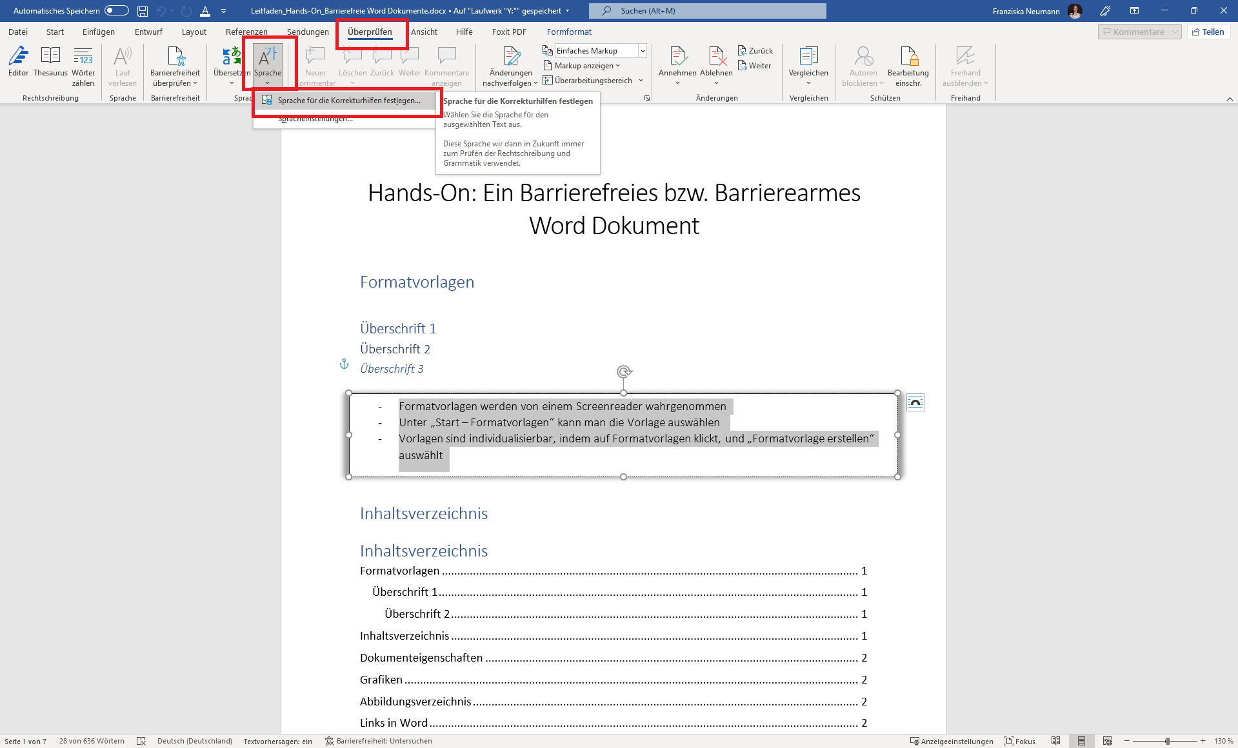1238x748 pixels.
Task: Click zoom in plus button
Action: click(1203, 741)
